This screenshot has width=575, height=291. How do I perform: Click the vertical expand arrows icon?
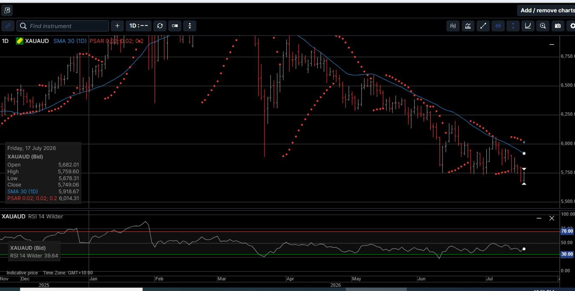(190, 26)
